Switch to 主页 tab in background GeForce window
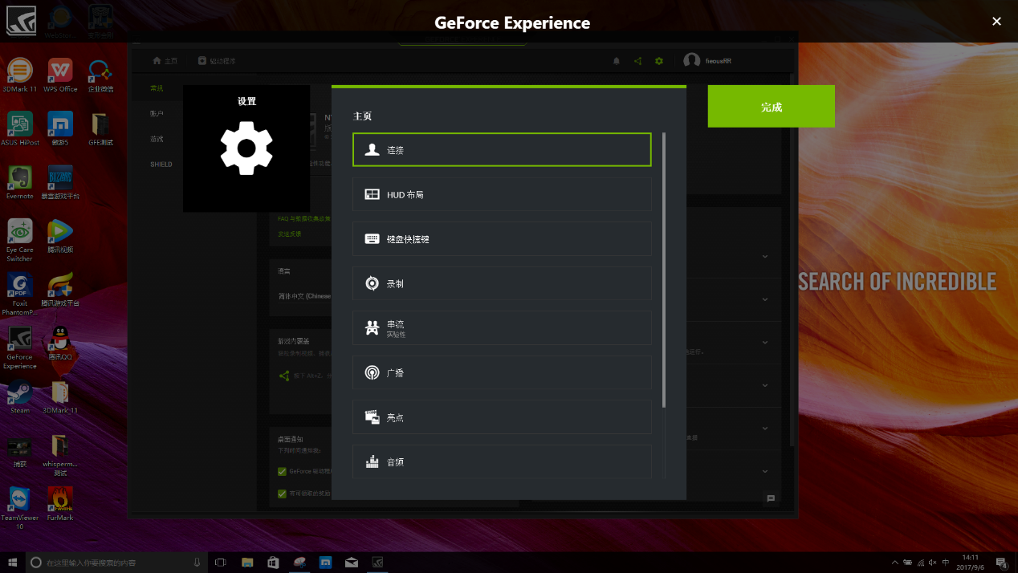This screenshot has width=1018, height=573. (165, 61)
